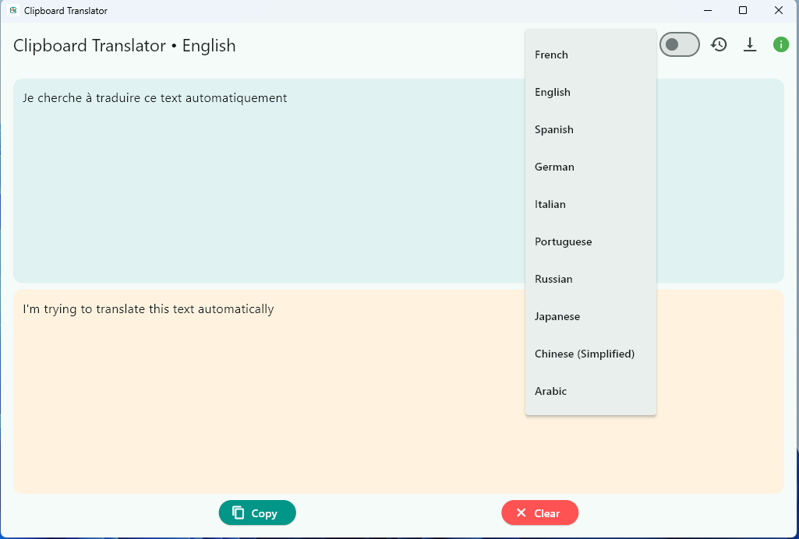Image resolution: width=799 pixels, height=539 pixels.
Task: Pick Russian from the language menu
Action: (x=591, y=279)
